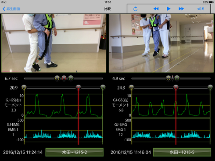Screen dimensions: 215x161
Task: Tap the right hallway walking video
Action: [x=161, y=43]
